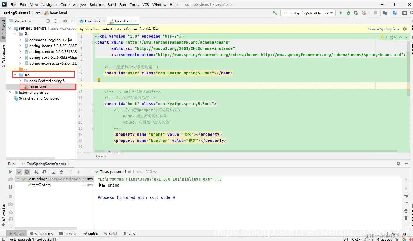The image size is (413, 241).
Task: Open the Problems tool window
Action: tap(41, 234)
